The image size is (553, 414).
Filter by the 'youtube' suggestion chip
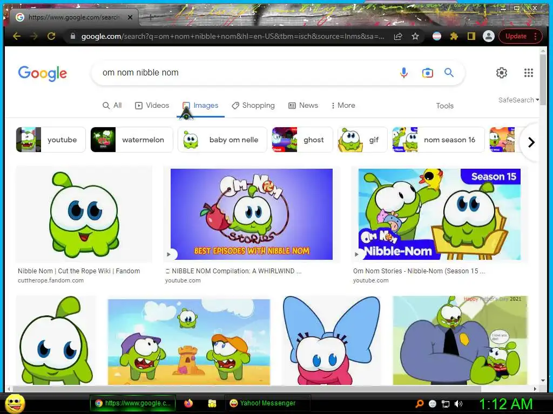coord(51,140)
